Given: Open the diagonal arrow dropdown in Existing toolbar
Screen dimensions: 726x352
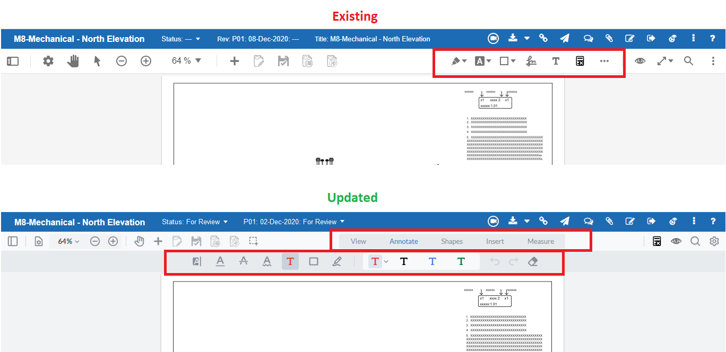Looking at the screenshot, I should click(665, 61).
